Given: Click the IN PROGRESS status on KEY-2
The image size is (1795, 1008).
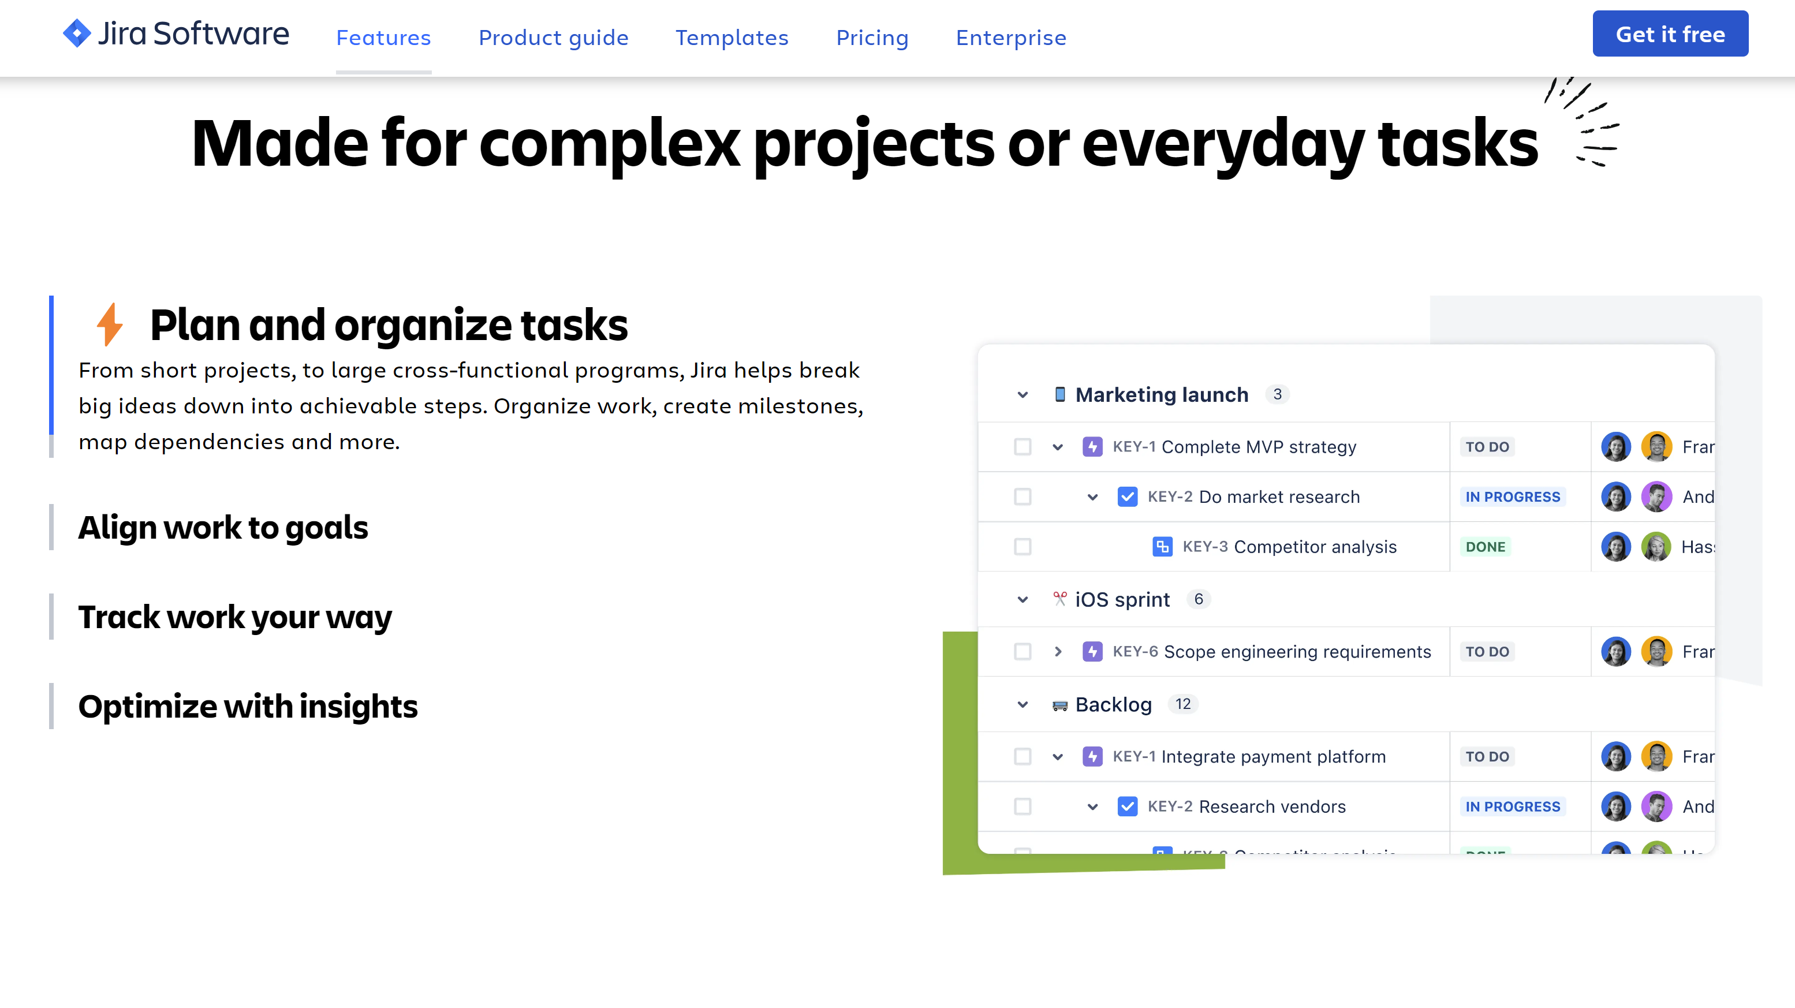Looking at the screenshot, I should [x=1513, y=496].
